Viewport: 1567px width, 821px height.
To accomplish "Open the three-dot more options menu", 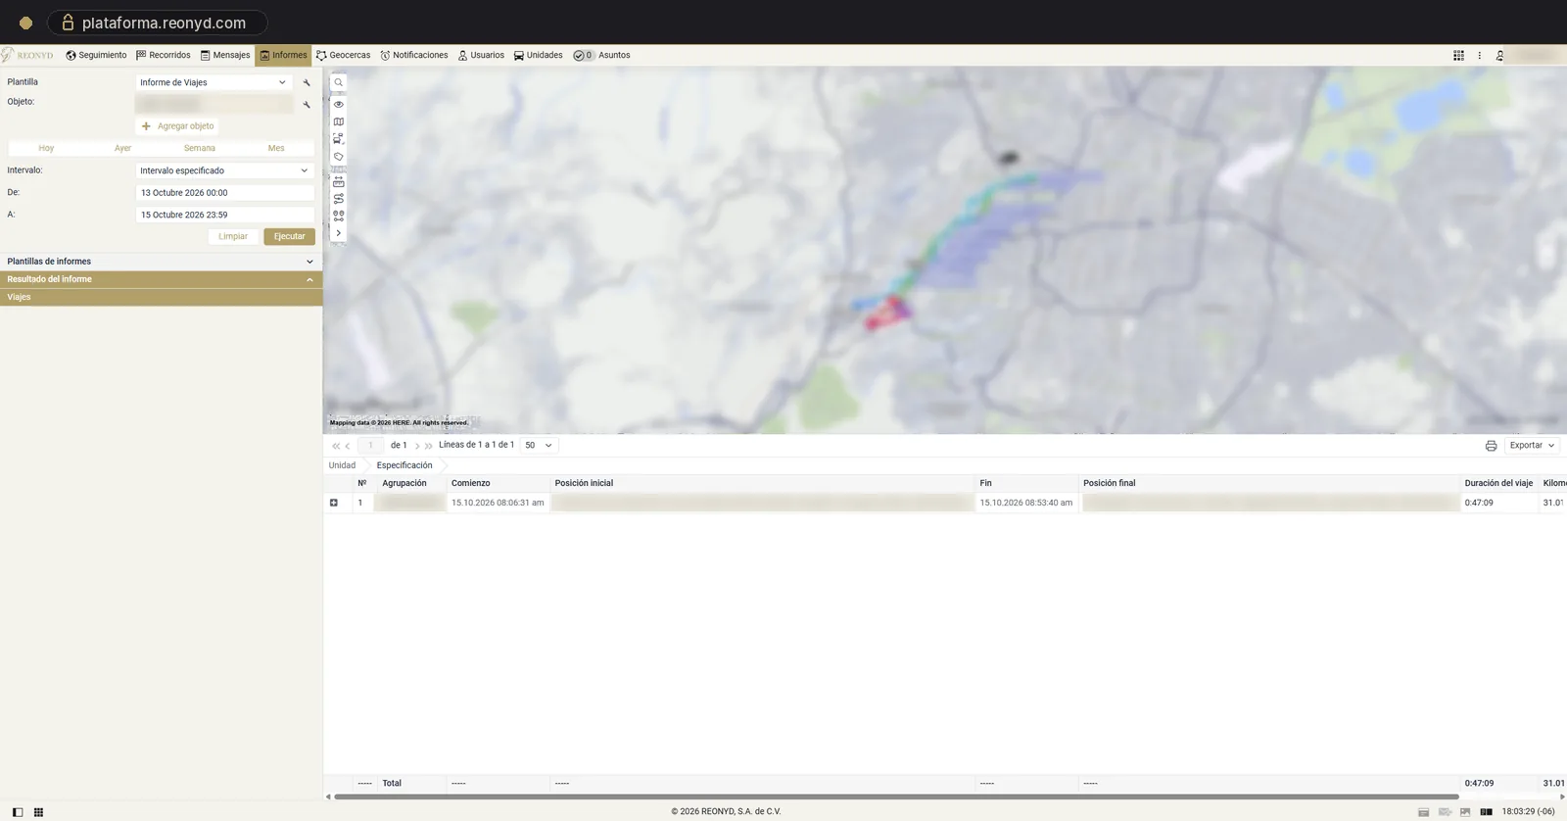I will [1480, 56].
